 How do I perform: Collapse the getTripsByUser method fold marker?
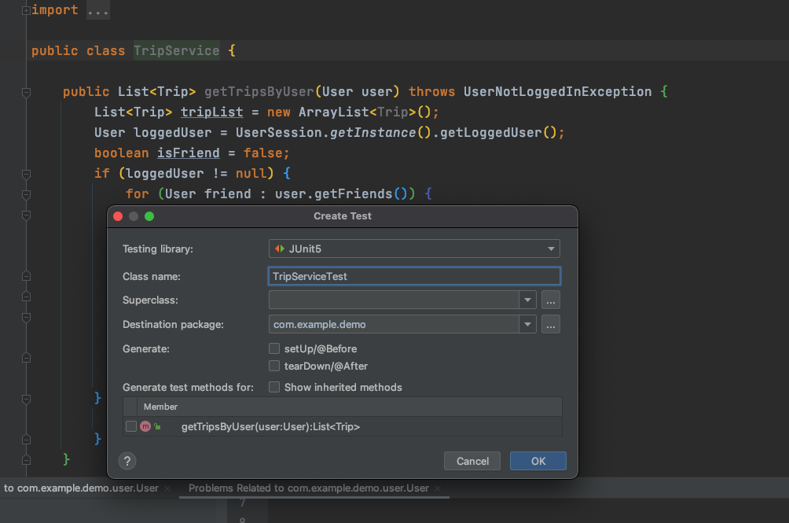pyautogui.click(x=26, y=92)
